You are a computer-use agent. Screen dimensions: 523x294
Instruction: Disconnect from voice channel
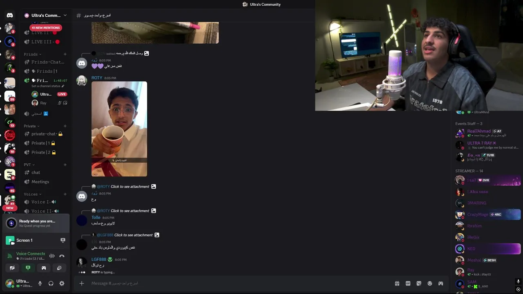point(62,256)
